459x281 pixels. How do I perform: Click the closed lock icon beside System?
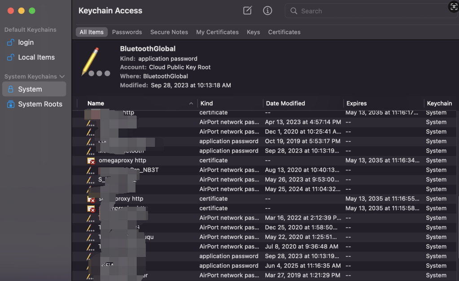(10, 89)
